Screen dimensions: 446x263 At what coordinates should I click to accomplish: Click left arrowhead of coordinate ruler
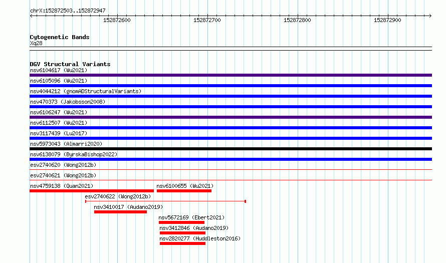click(31, 16)
